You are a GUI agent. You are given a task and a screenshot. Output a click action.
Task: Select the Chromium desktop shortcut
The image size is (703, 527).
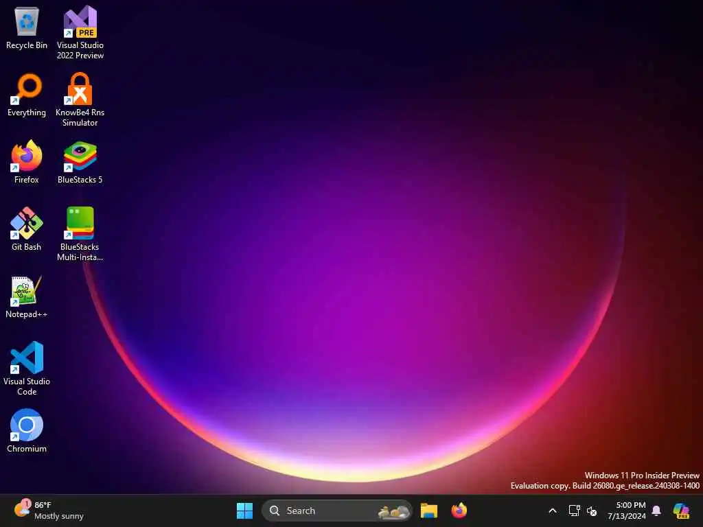tap(27, 431)
